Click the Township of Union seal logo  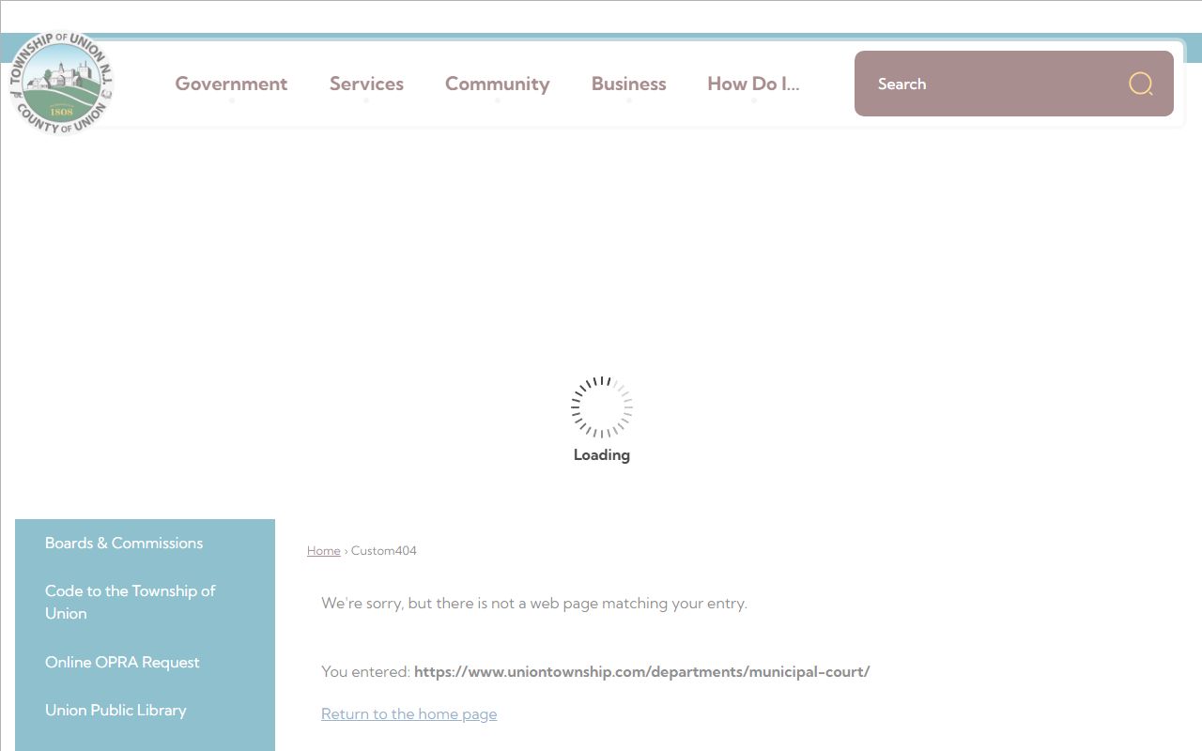pos(61,84)
